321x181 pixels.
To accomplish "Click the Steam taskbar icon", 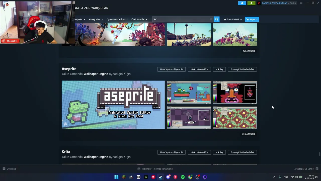I will point(160,177).
